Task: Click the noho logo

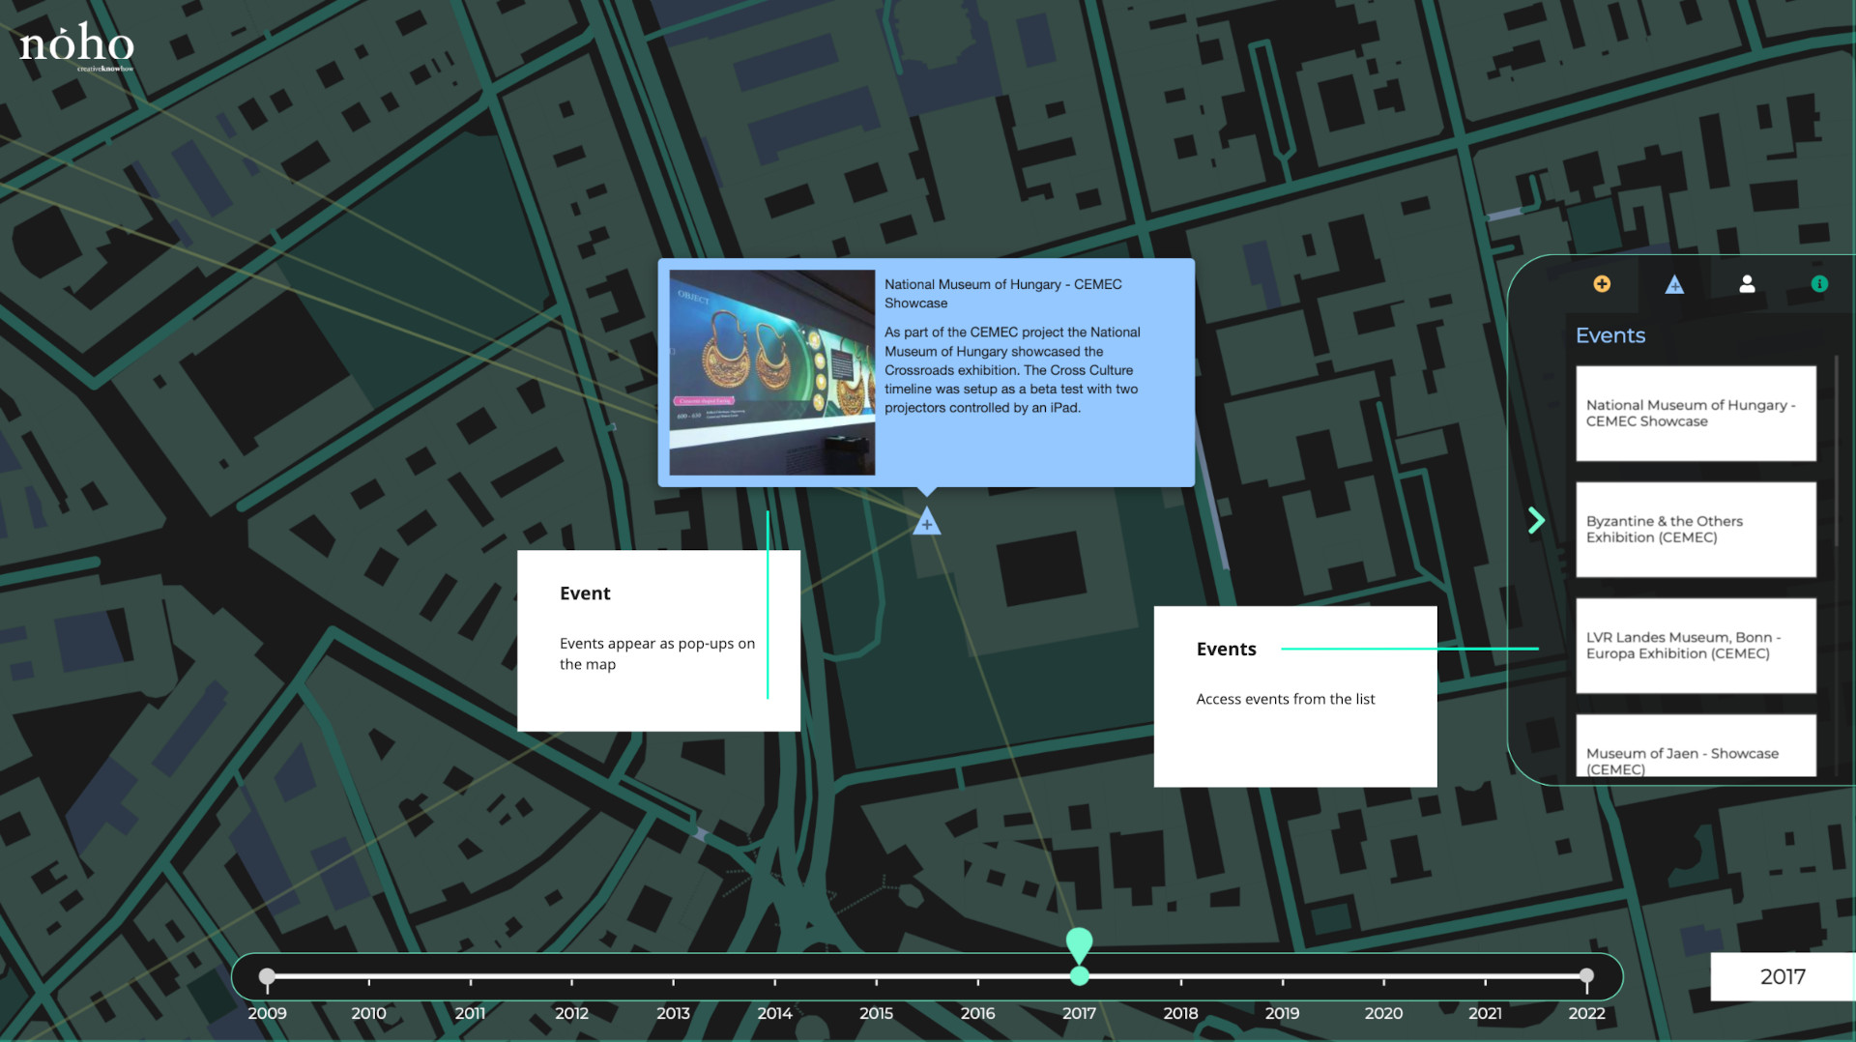Action: (76, 45)
